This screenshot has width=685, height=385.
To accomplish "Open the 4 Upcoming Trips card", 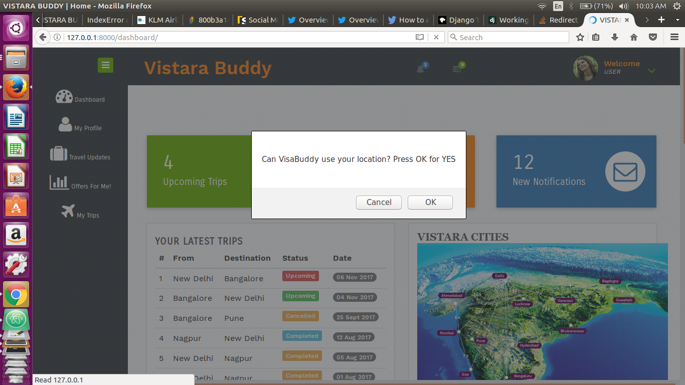I will tap(199, 171).
